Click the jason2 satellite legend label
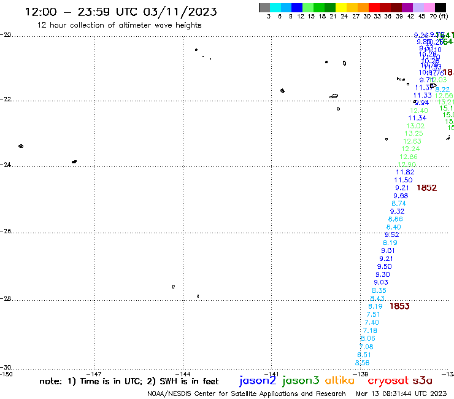454x399 pixels. click(258, 381)
